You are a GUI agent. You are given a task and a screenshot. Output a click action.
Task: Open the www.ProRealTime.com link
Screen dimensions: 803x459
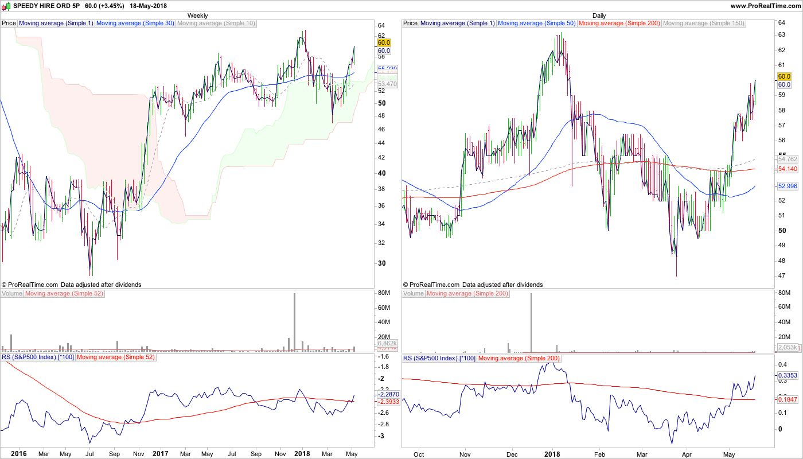(x=765, y=6)
